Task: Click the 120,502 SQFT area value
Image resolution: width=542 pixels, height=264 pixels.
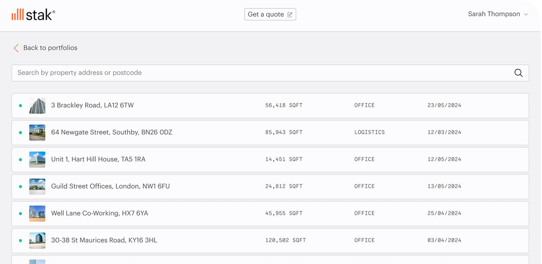Action: tap(285, 240)
